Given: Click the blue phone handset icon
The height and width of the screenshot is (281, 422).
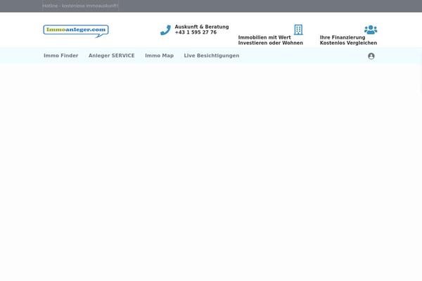Looking at the screenshot, I should (165, 30).
